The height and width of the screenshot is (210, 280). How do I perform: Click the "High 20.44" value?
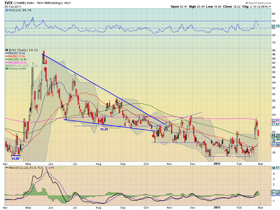[197, 6]
